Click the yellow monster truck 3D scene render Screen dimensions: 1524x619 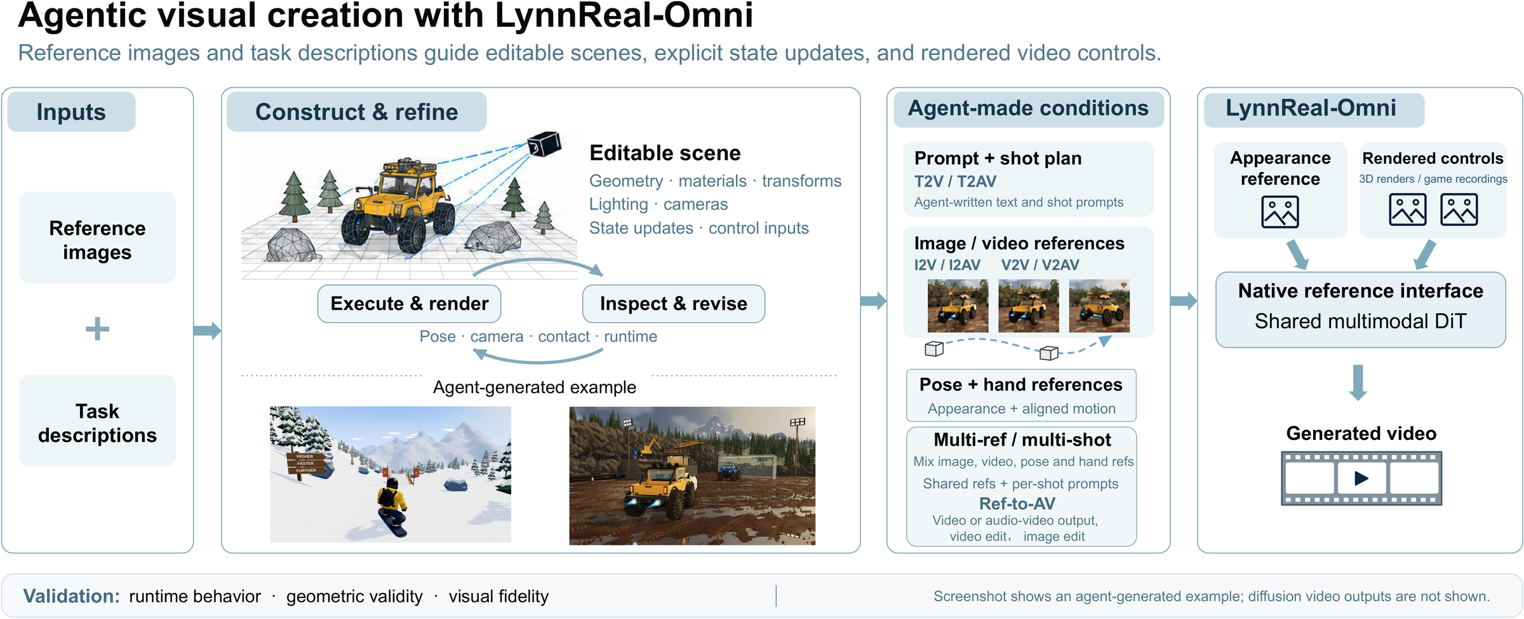click(x=409, y=206)
